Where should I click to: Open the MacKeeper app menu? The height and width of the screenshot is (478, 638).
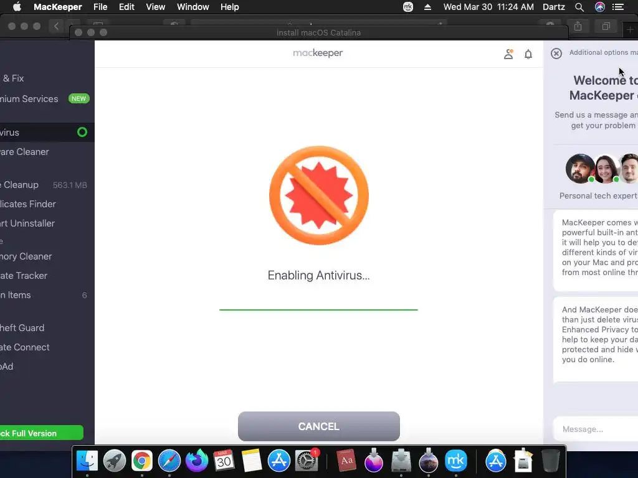(x=58, y=7)
